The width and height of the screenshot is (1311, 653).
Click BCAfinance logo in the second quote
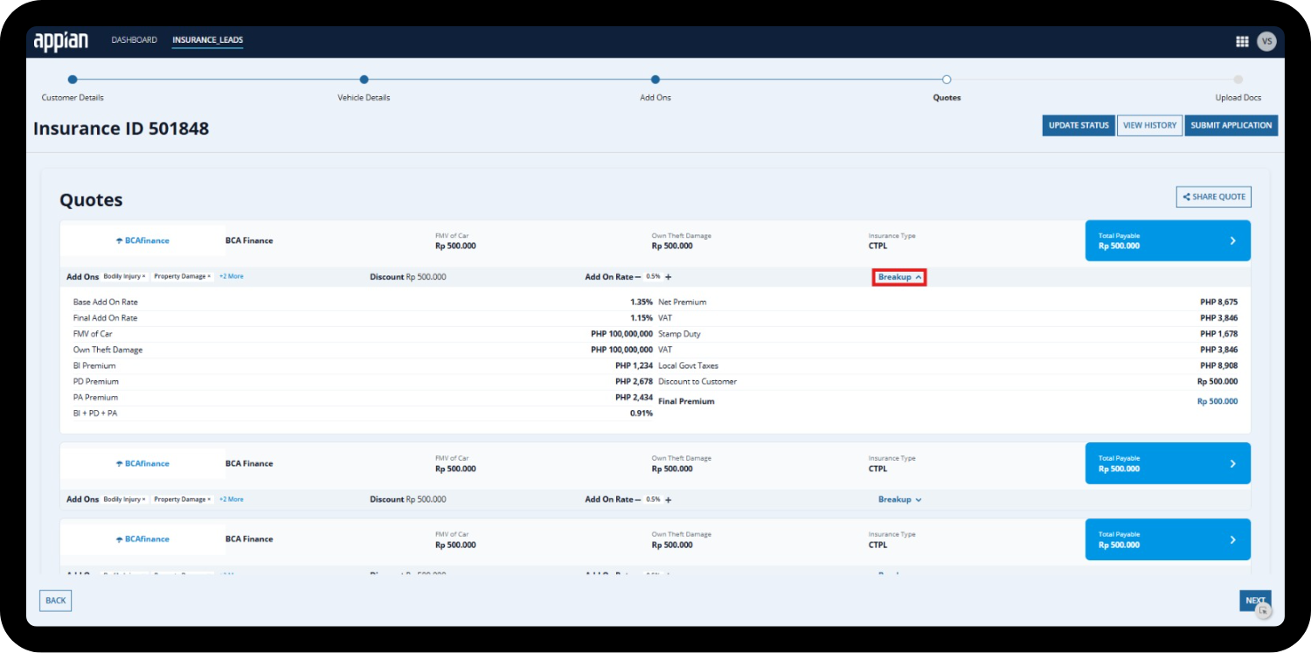pyautogui.click(x=142, y=463)
